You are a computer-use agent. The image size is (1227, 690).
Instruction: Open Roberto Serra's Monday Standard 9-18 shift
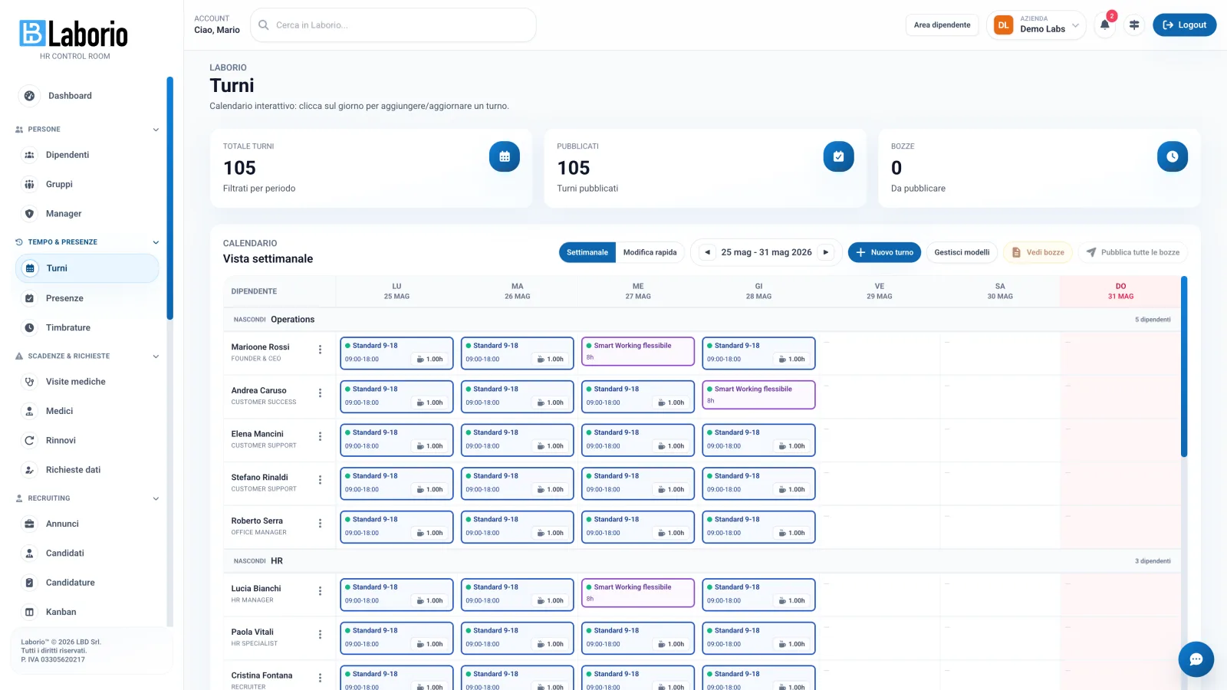[x=396, y=526]
